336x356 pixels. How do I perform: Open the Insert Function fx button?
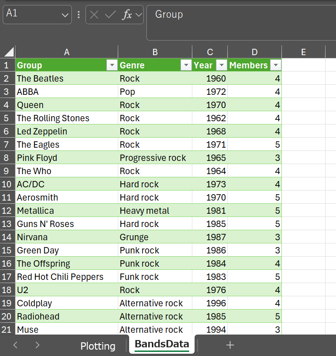click(x=127, y=15)
